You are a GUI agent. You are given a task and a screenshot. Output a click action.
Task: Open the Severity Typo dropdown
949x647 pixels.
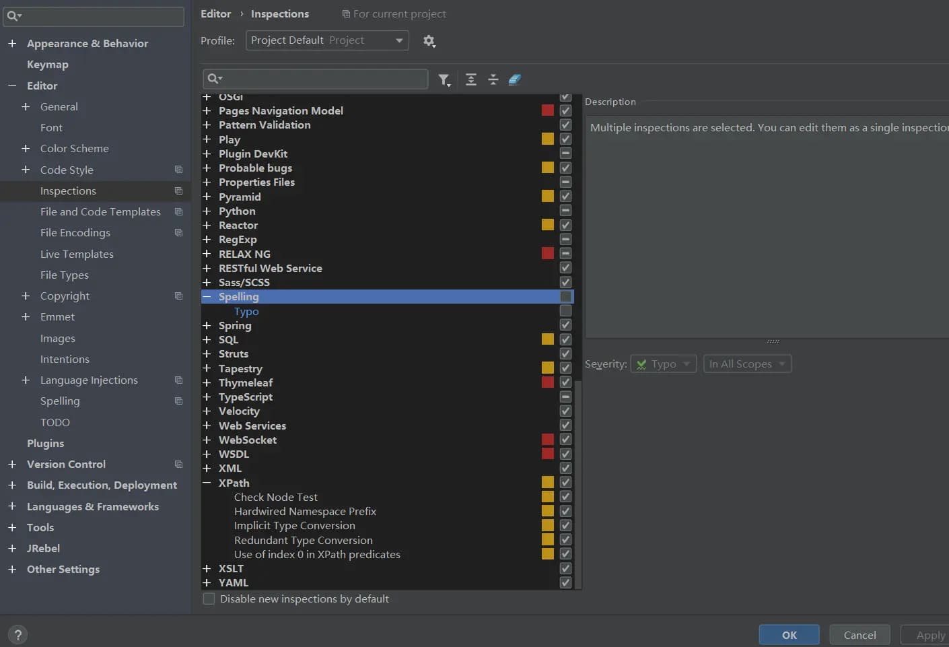(x=663, y=364)
